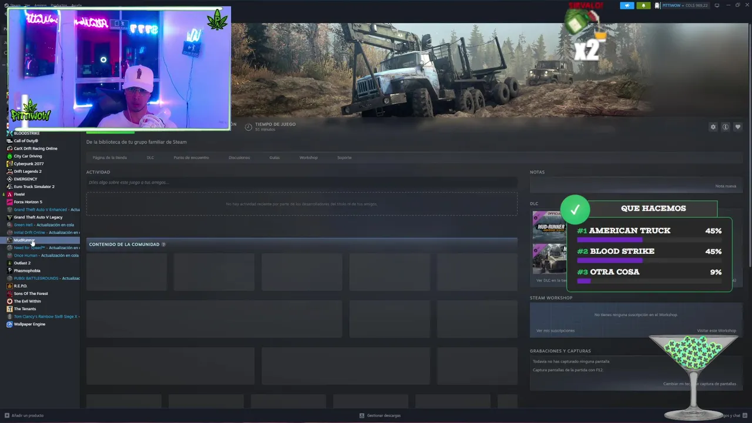Image resolution: width=752 pixels, height=423 pixels.
Task: Click the Tiempo de juego clock icon
Action: (x=249, y=127)
